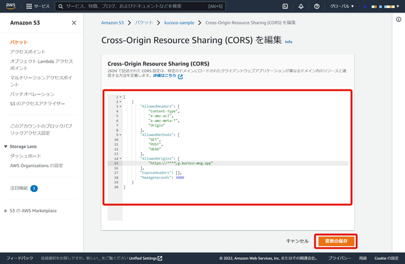Open プライバシー footer link
Screen dimensions: 405x264
click(340, 258)
